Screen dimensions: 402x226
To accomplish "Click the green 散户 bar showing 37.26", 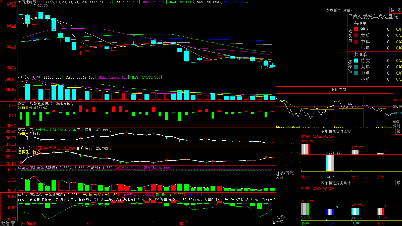I will coord(305,209).
